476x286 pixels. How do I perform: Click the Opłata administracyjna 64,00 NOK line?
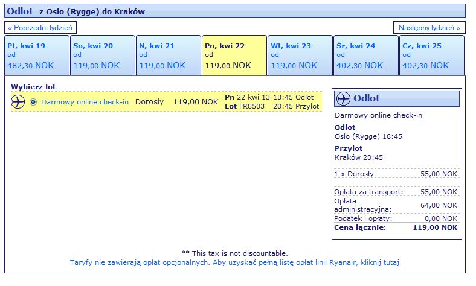tap(396, 205)
